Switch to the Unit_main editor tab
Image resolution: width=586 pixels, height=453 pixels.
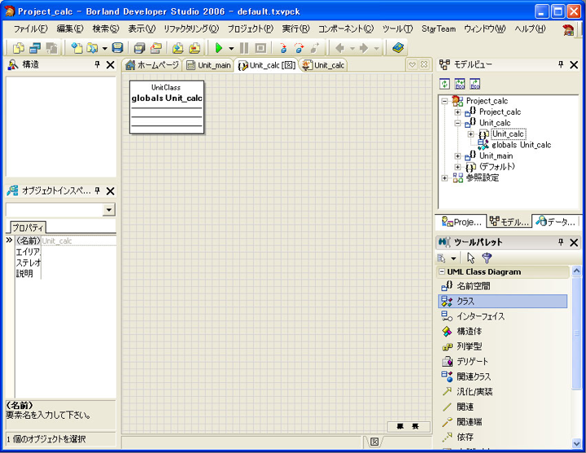208,65
